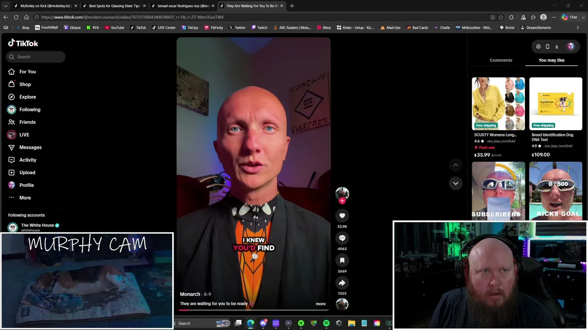Click the TikTok logo
588x330 pixels.
pyautogui.click(x=23, y=43)
